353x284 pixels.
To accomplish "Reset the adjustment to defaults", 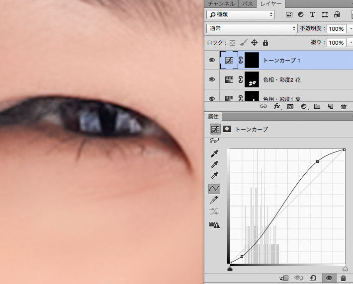I will click(x=314, y=279).
